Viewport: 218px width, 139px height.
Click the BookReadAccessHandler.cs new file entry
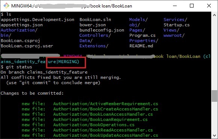87,130
